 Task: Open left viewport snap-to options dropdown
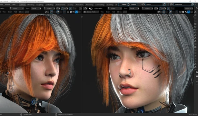[x=66, y=8]
